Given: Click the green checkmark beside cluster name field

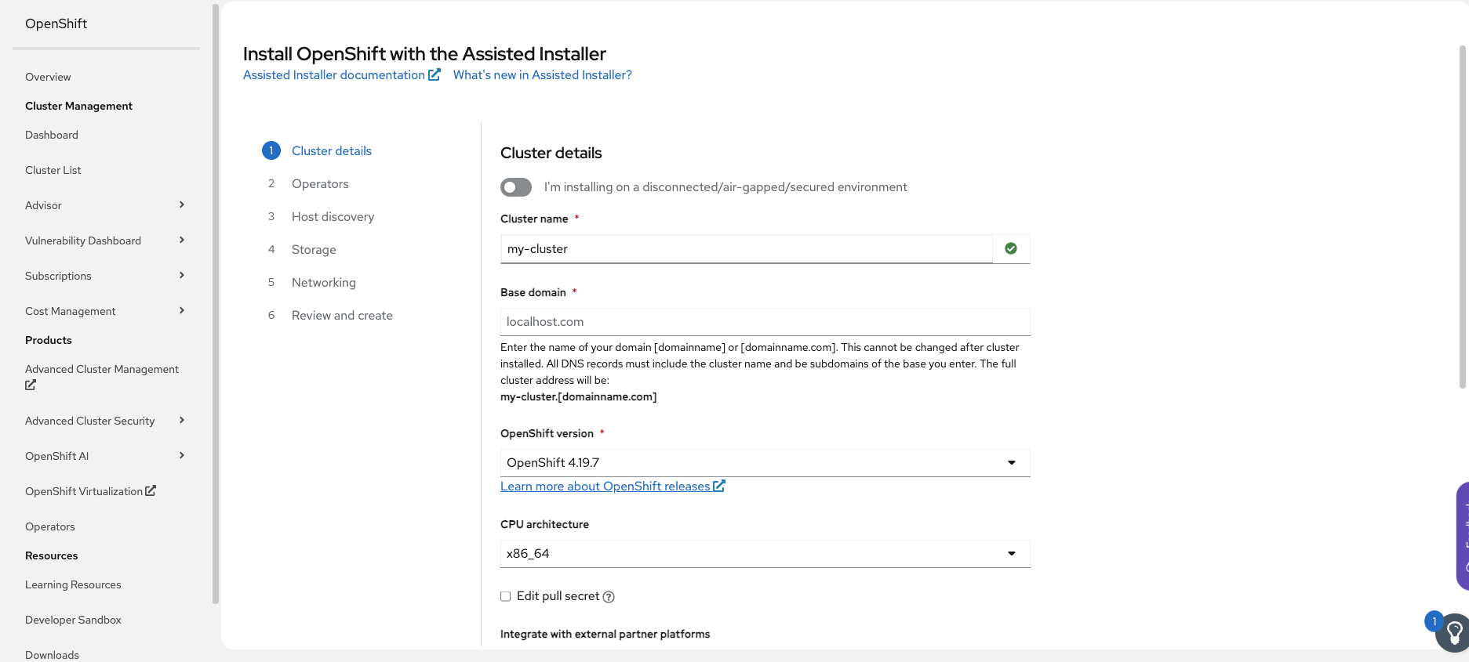Looking at the screenshot, I should click(1011, 248).
